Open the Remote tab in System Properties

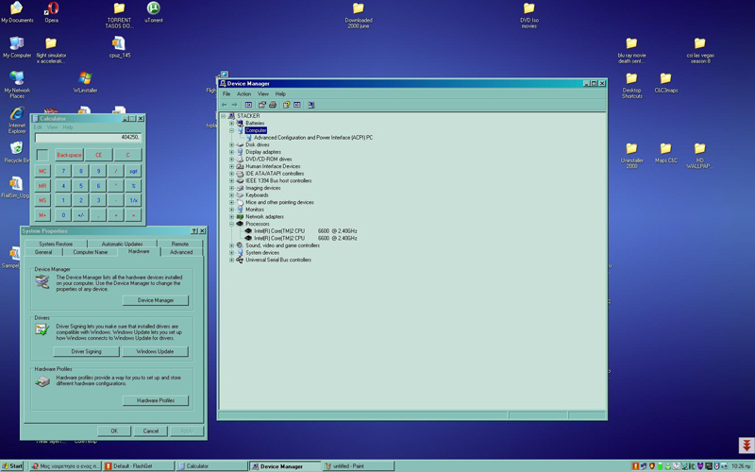(x=180, y=244)
